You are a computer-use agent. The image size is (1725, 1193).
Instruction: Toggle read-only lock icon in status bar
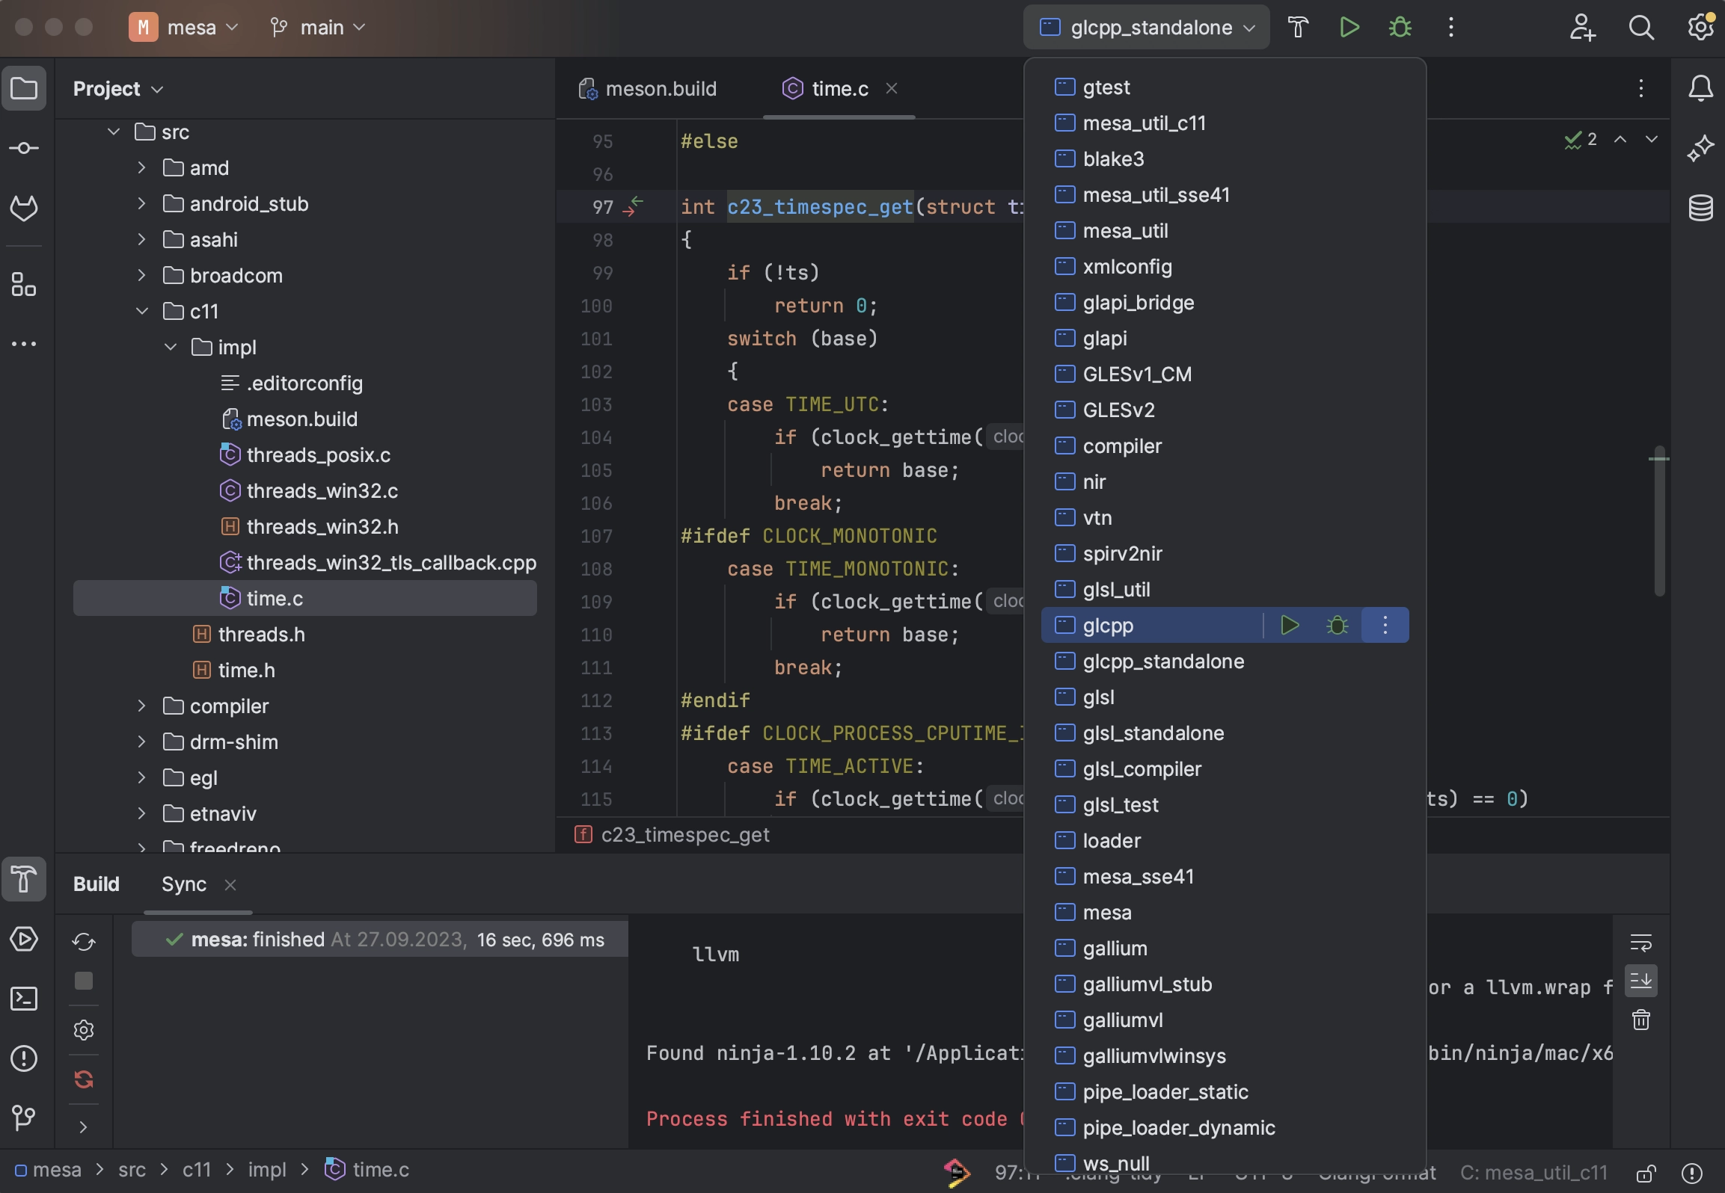pos(1646,1174)
